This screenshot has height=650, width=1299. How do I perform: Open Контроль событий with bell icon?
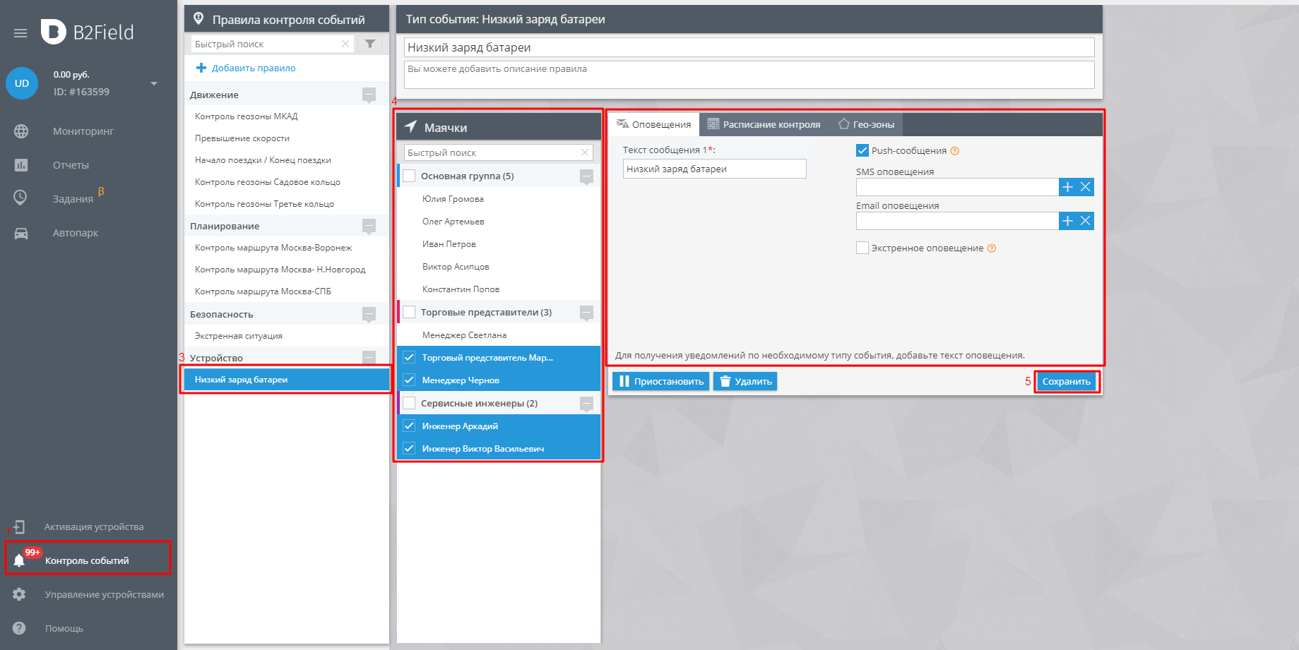click(88, 559)
